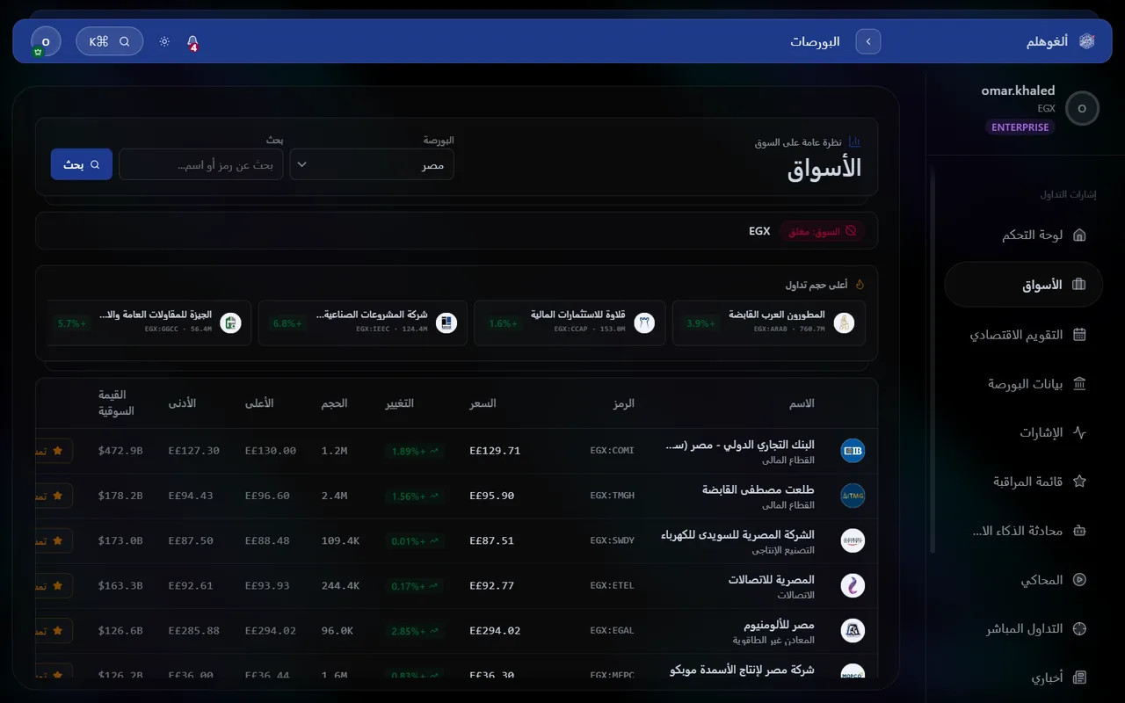Click the CIB bank logo in table

853,451
